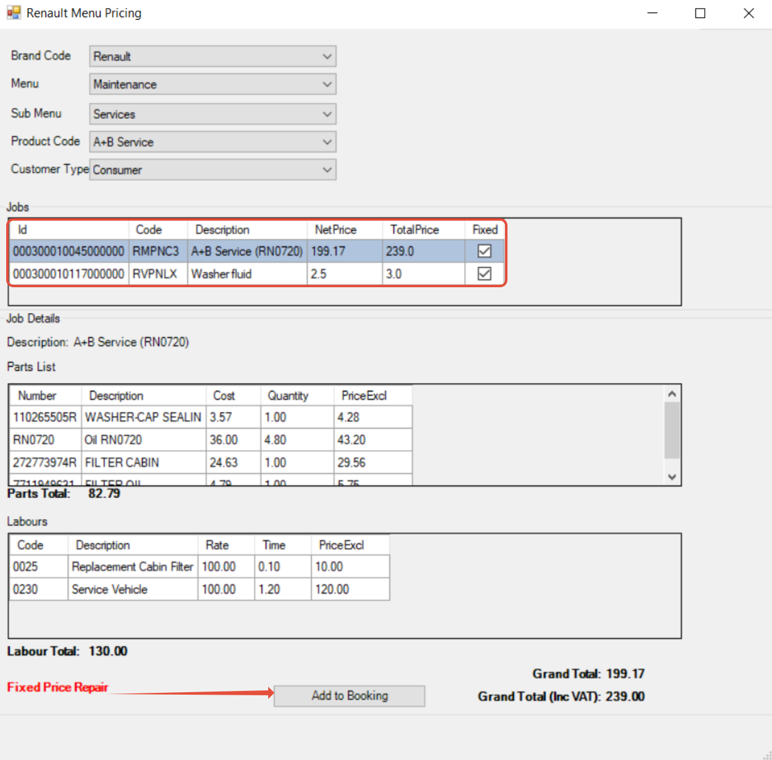This screenshot has width=772, height=760.
Task: Toggle Fixed checkbox for A+B Service row
Action: tap(485, 251)
